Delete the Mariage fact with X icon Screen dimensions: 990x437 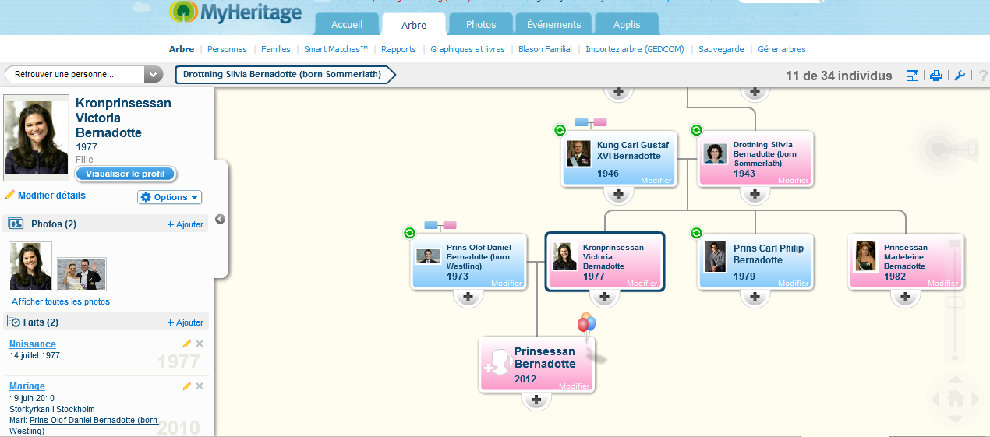(200, 386)
